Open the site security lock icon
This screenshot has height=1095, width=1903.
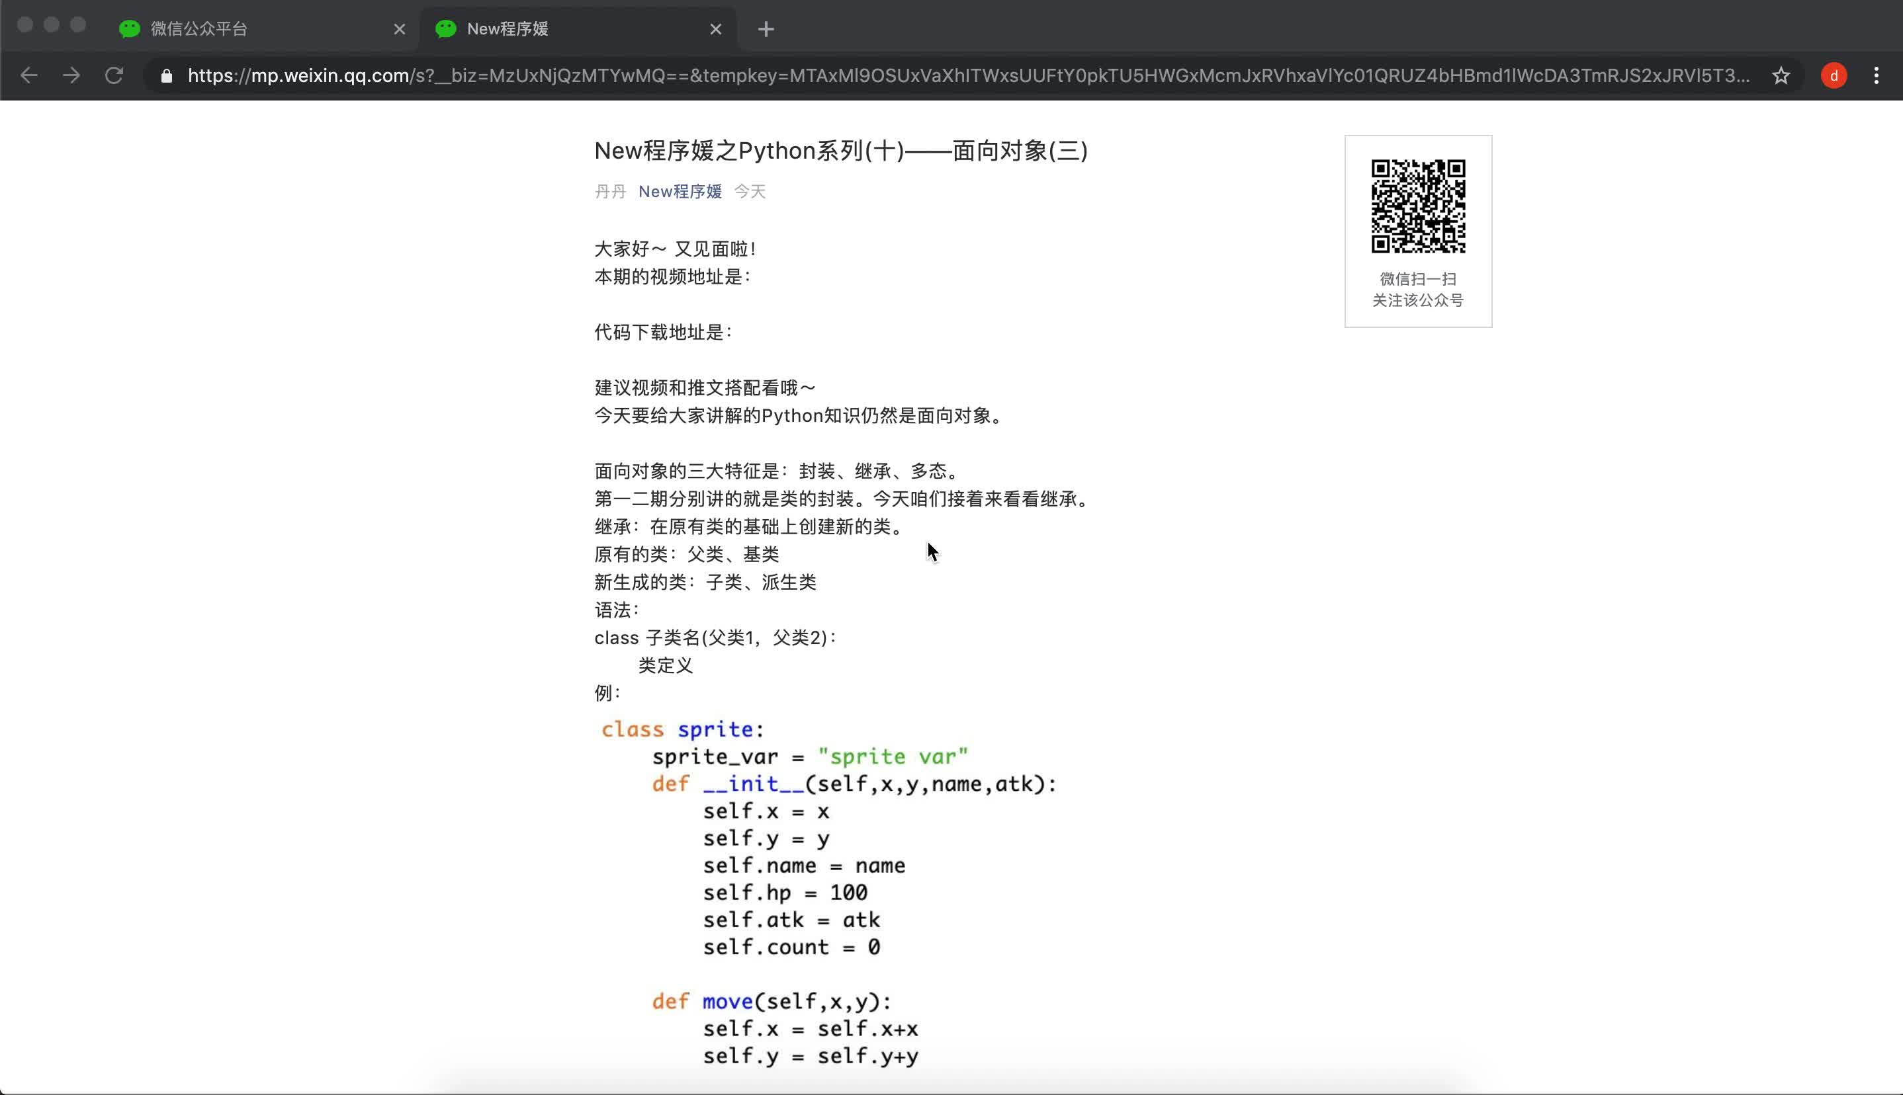coord(165,75)
